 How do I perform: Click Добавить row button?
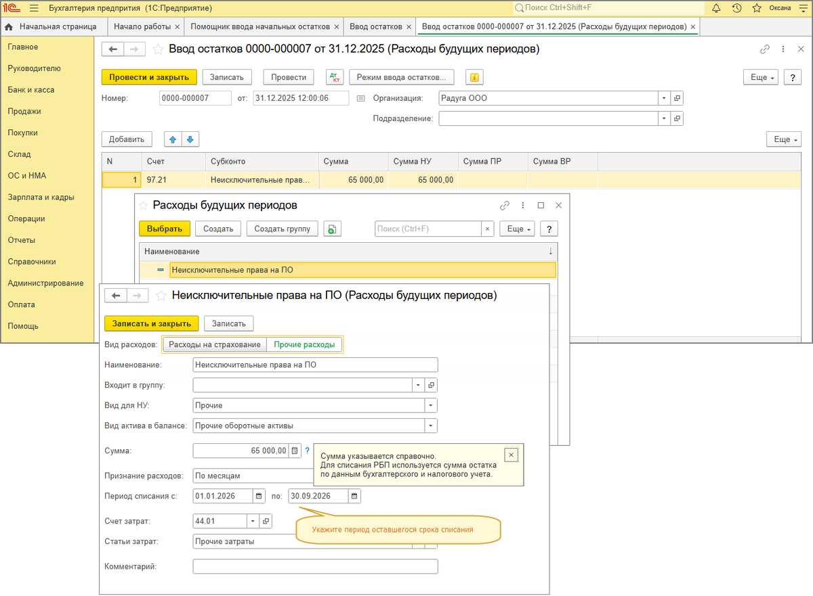pos(127,139)
